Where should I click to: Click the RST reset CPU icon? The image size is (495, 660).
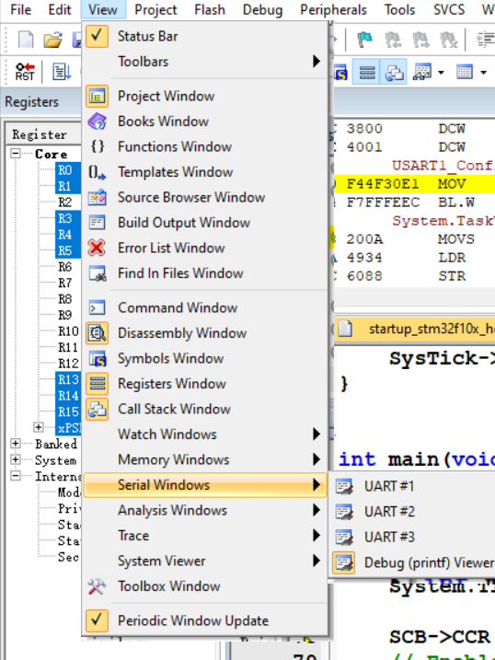coord(25,72)
